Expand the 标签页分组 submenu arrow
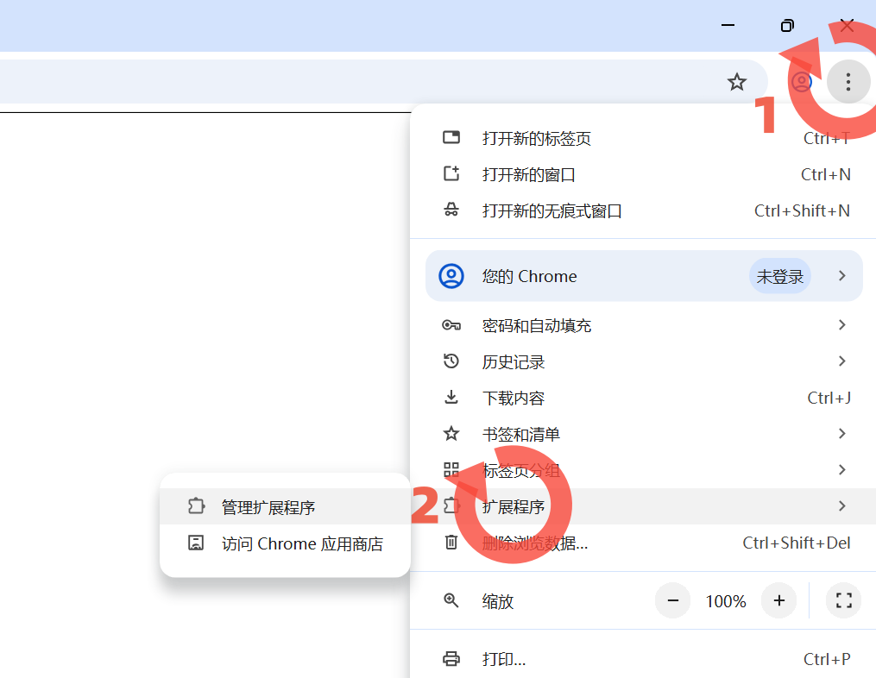876x678 pixels. coord(842,470)
